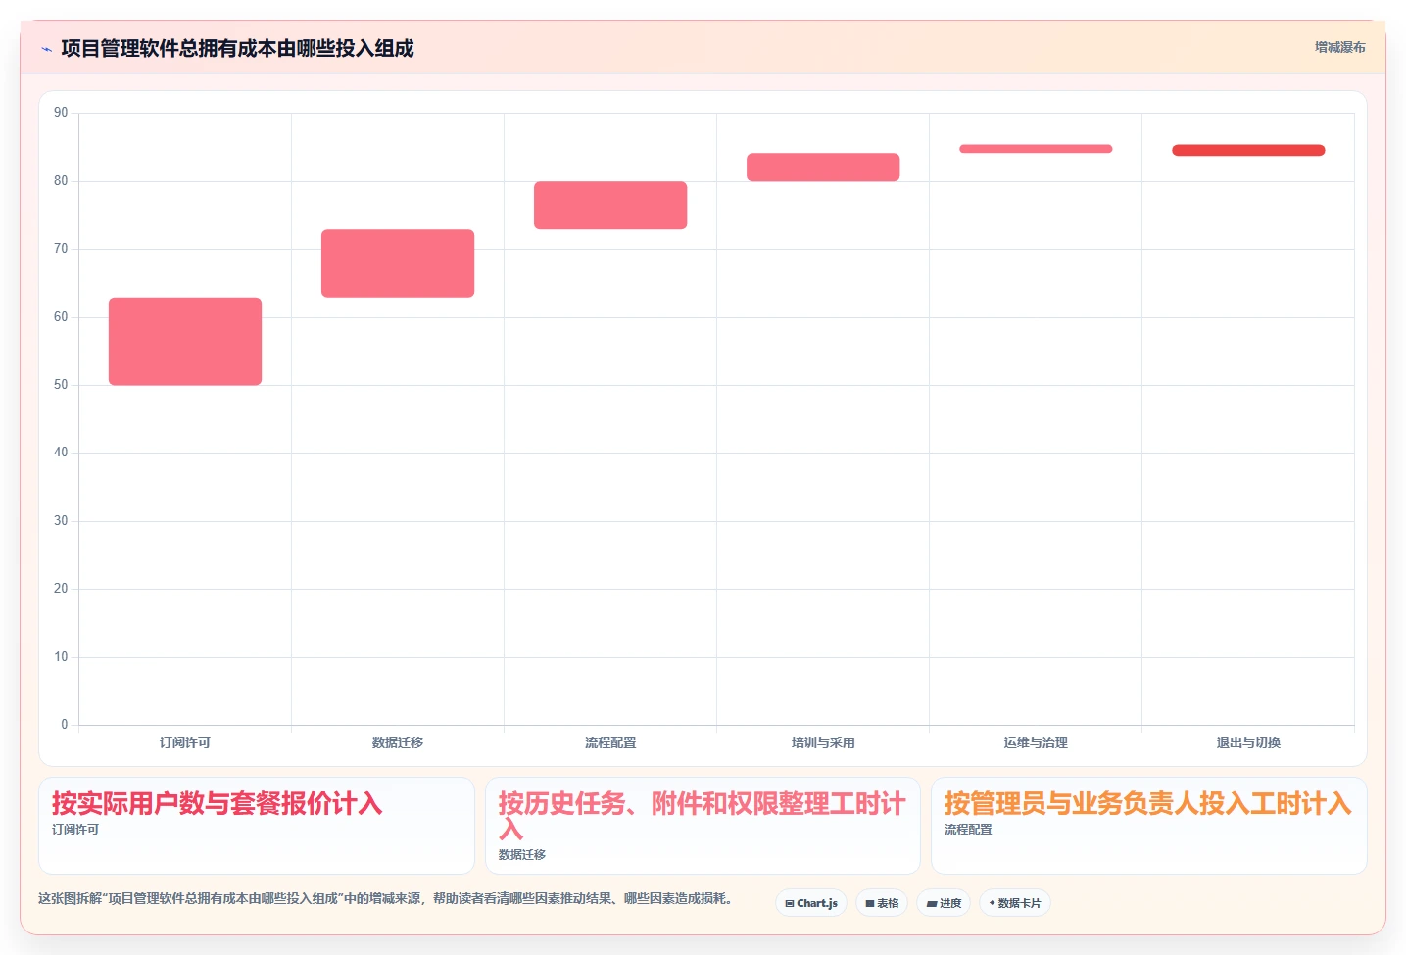
Task: Click the 流程配置 x-axis label
Action: 610,742
